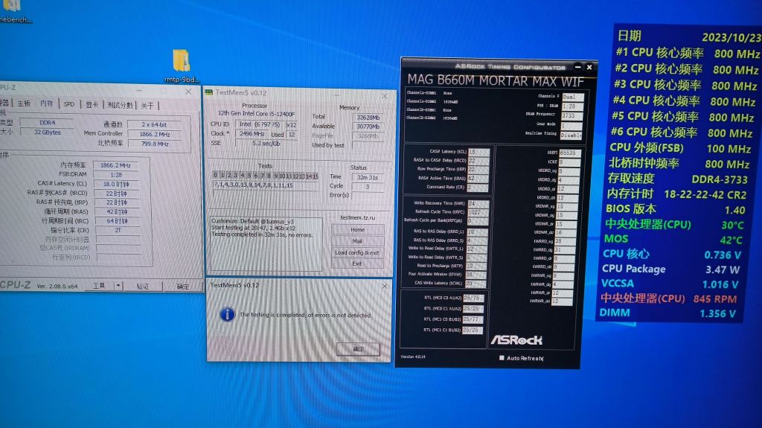Viewport: 762px width, 428px height.
Task: Open the 主板 tab in CPU-Z
Action: click(x=24, y=104)
